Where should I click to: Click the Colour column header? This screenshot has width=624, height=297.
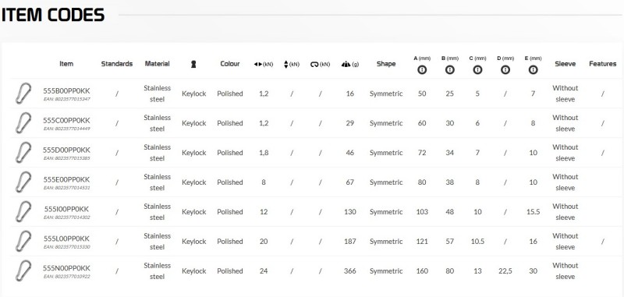pyautogui.click(x=230, y=64)
